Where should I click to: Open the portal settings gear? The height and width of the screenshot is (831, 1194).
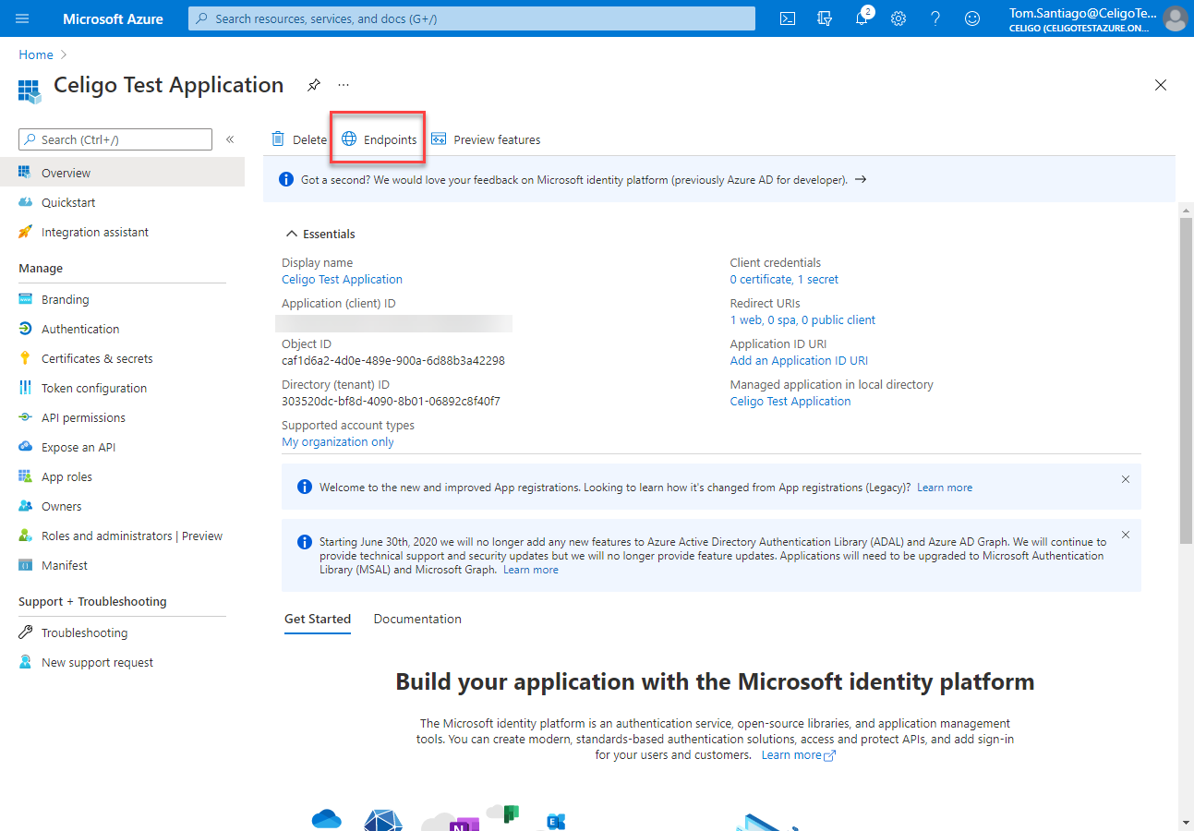click(x=899, y=18)
